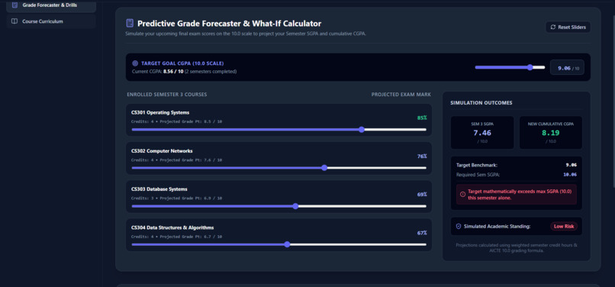Click the 9.06 / 10 target value box
Image resolution: width=615 pixels, height=287 pixels.
click(x=567, y=68)
